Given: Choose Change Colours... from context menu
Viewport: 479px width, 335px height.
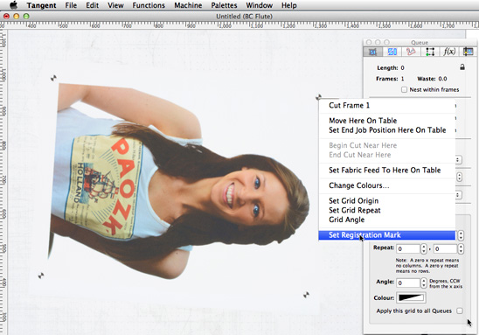Looking at the screenshot, I should (386, 185).
